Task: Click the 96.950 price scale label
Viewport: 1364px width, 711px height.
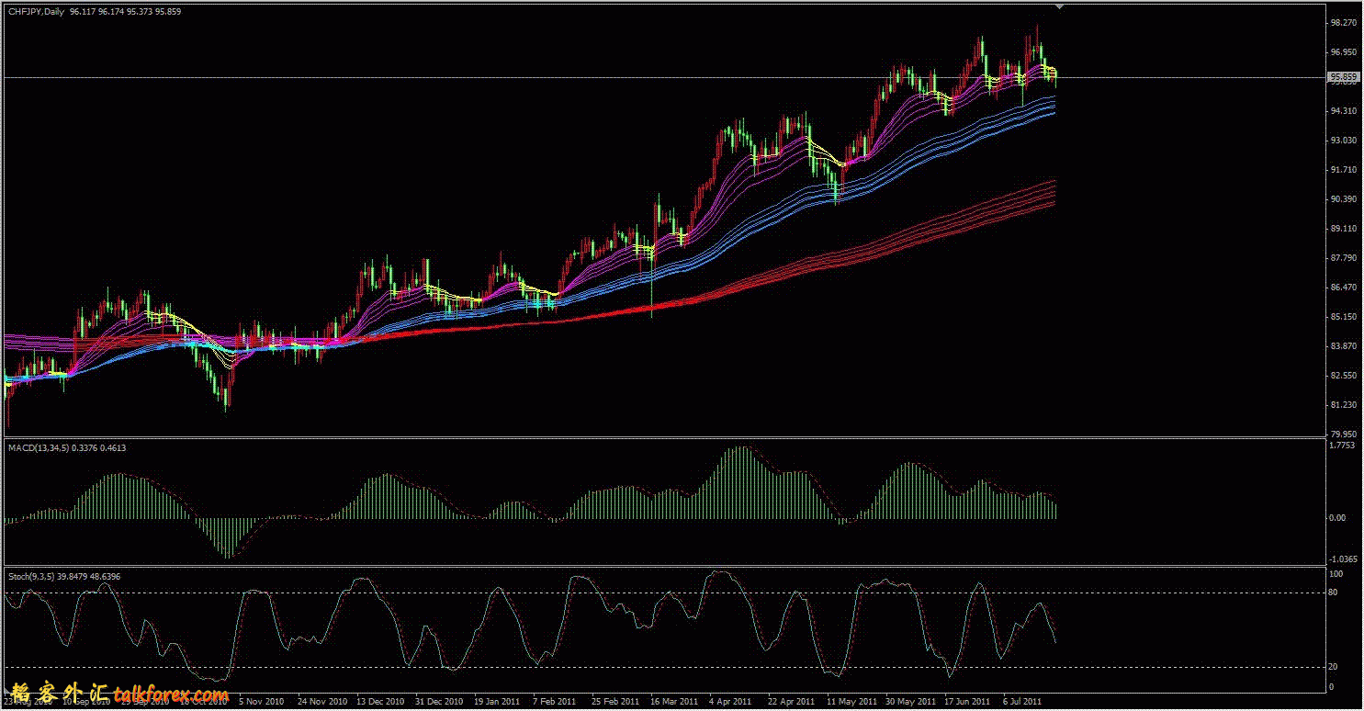Action: [x=1344, y=52]
